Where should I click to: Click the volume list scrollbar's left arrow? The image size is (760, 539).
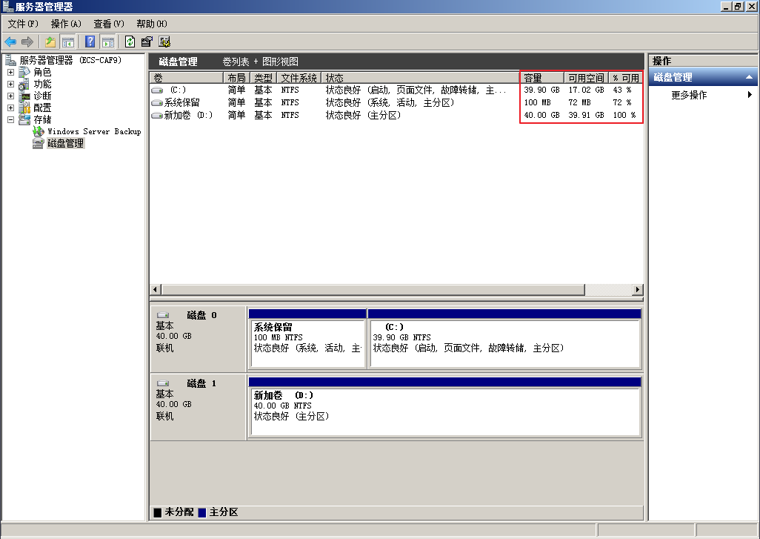click(x=156, y=289)
